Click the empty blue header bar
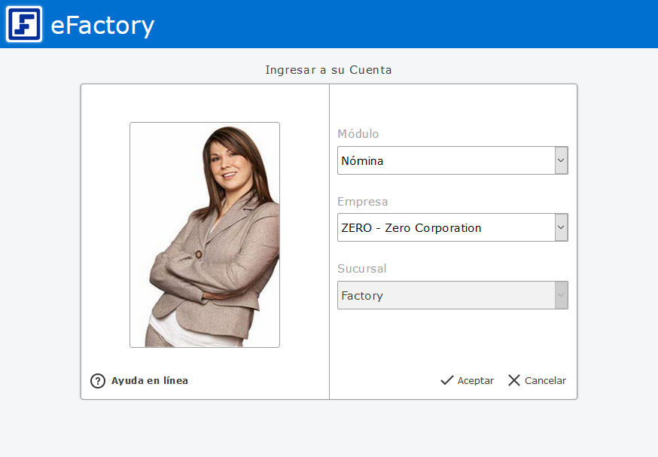The width and height of the screenshot is (658, 457). click(x=407, y=24)
